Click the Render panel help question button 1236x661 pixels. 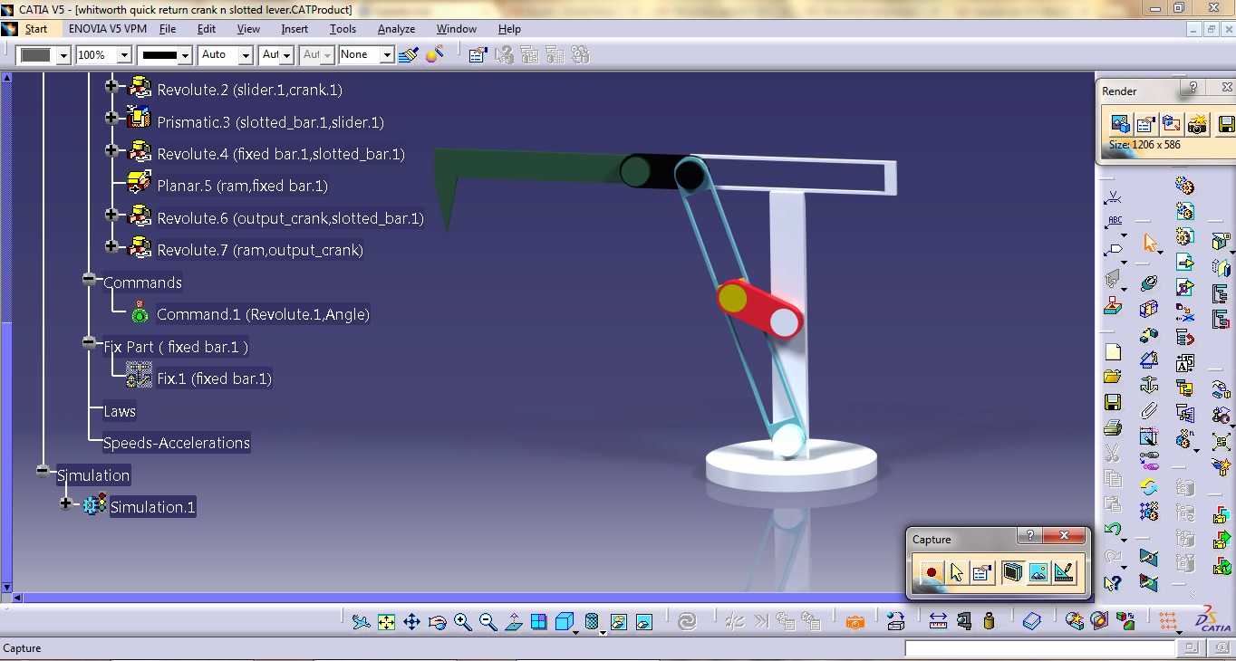point(1193,88)
